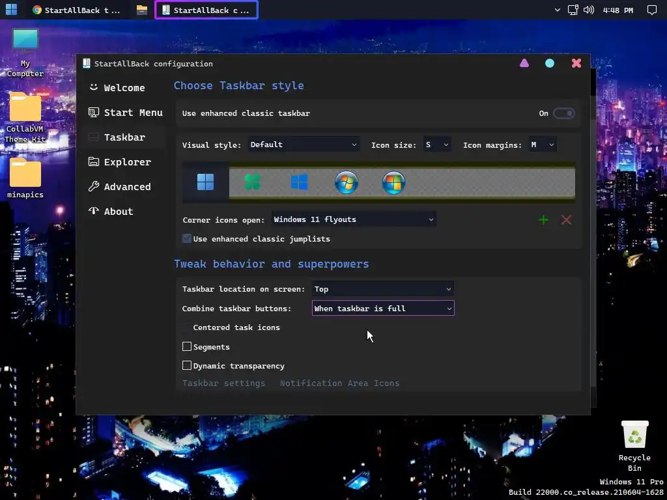Click the cyan circle title bar button

[x=550, y=63]
